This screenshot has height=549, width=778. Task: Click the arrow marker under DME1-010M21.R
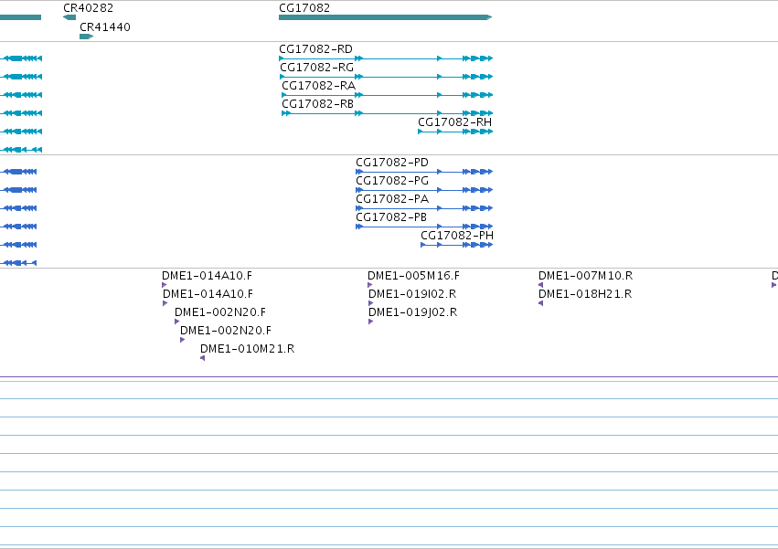point(202,358)
